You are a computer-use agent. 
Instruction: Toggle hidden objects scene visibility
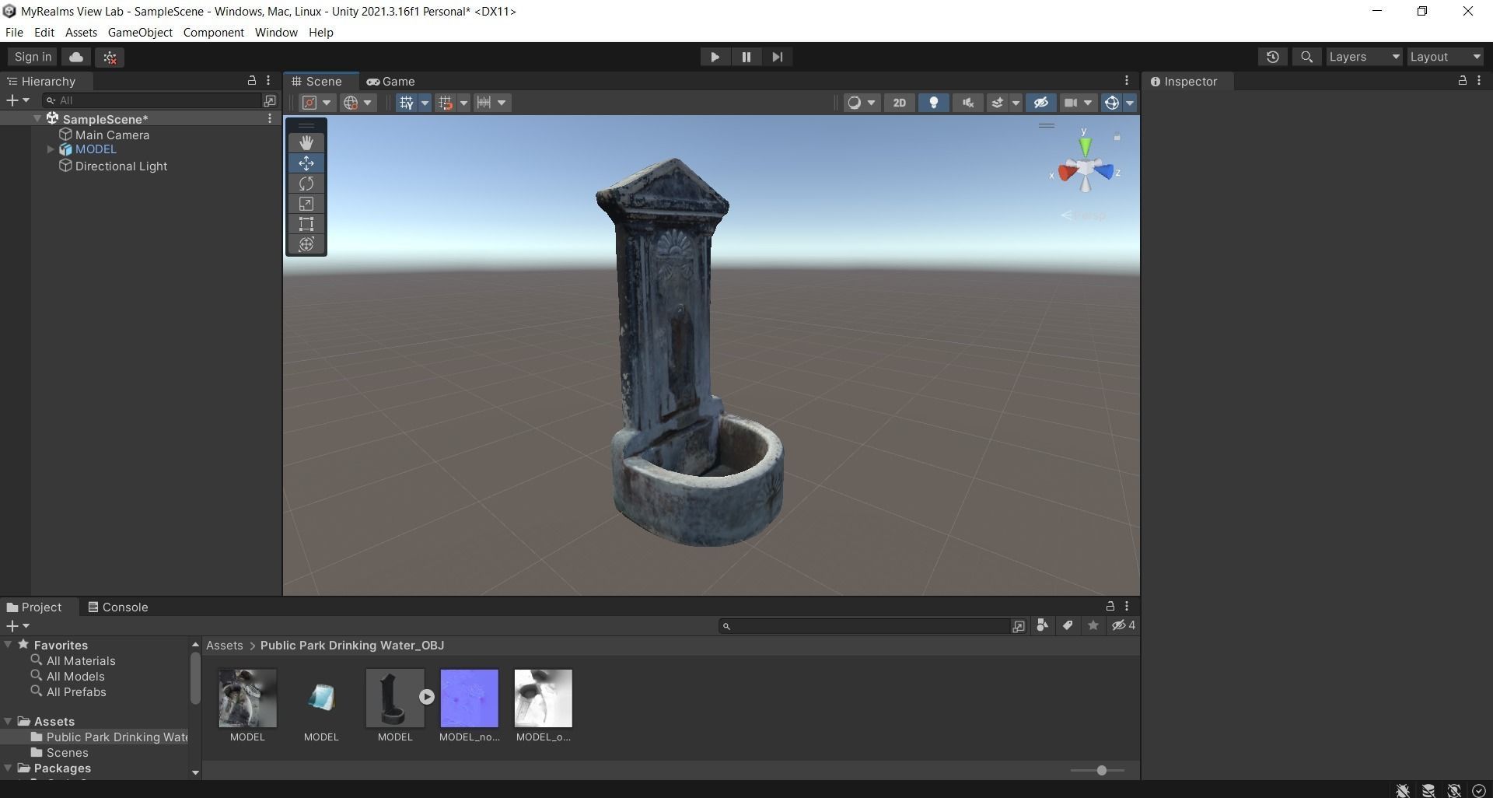click(1041, 103)
